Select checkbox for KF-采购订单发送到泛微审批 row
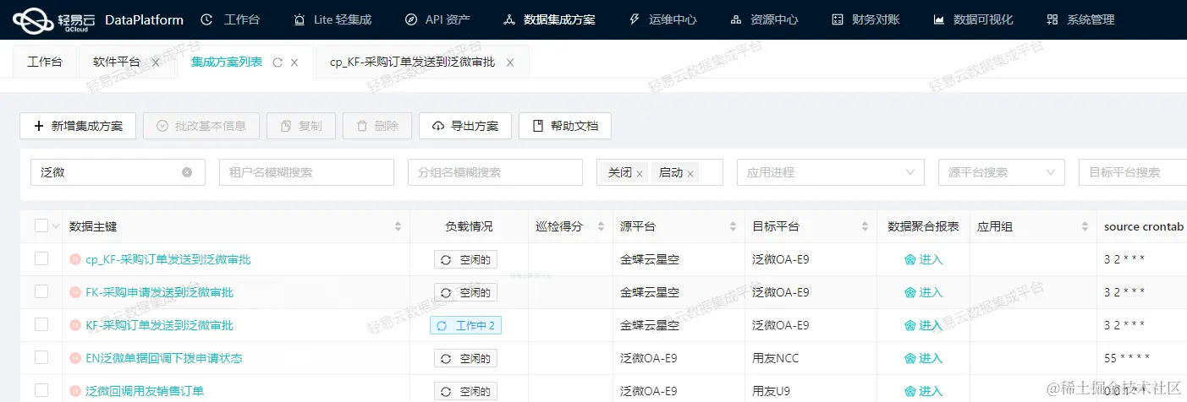This screenshot has height=402, width=1187. (x=41, y=324)
